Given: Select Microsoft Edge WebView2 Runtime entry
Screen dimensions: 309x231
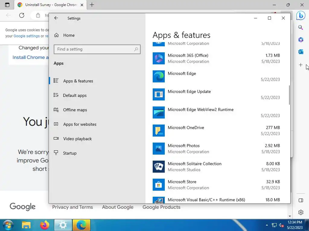Looking at the screenshot, I should 201,110.
